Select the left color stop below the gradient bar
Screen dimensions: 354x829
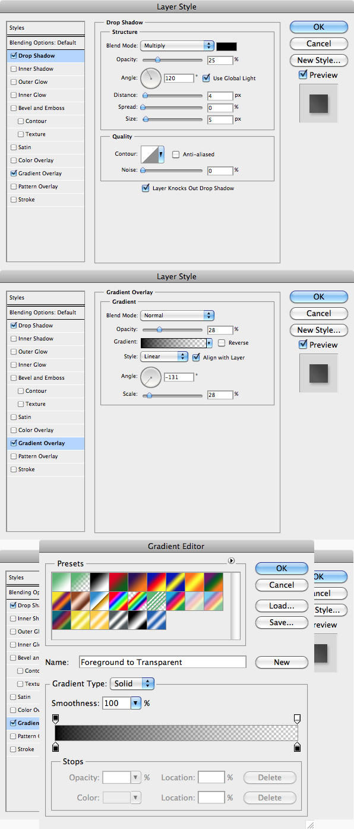click(56, 747)
